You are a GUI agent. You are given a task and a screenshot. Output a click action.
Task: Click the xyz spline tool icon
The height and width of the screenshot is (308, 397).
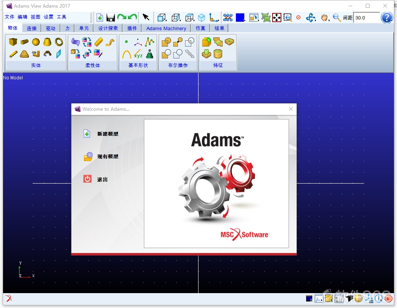[138, 54]
